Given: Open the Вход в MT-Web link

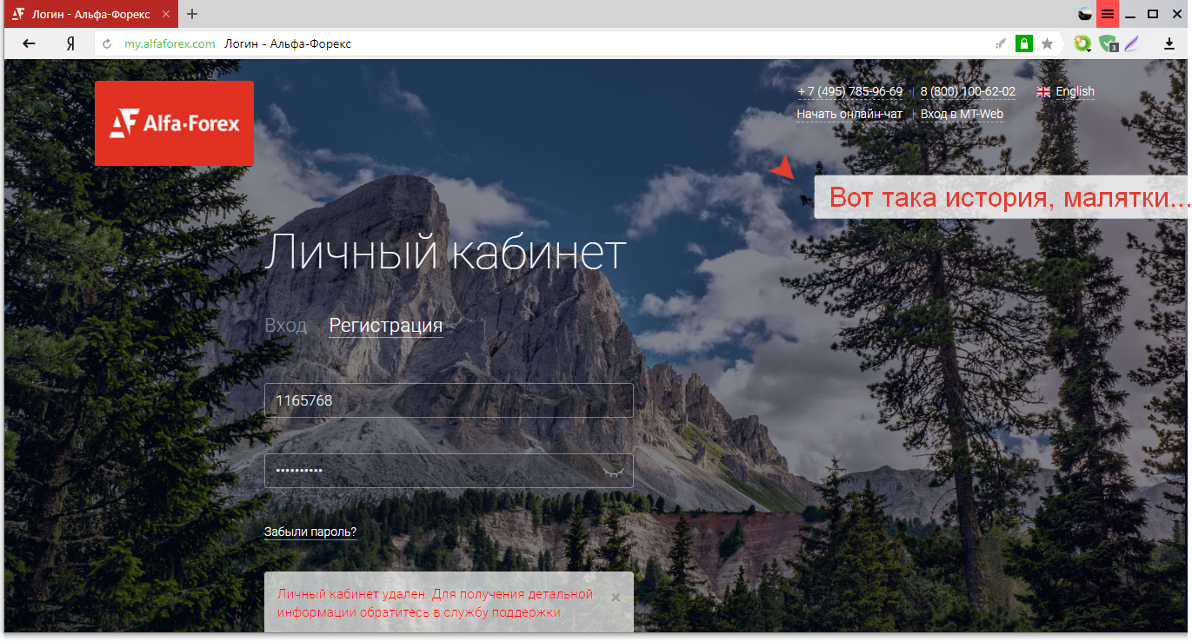Looking at the screenshot, I should [962, 114].
